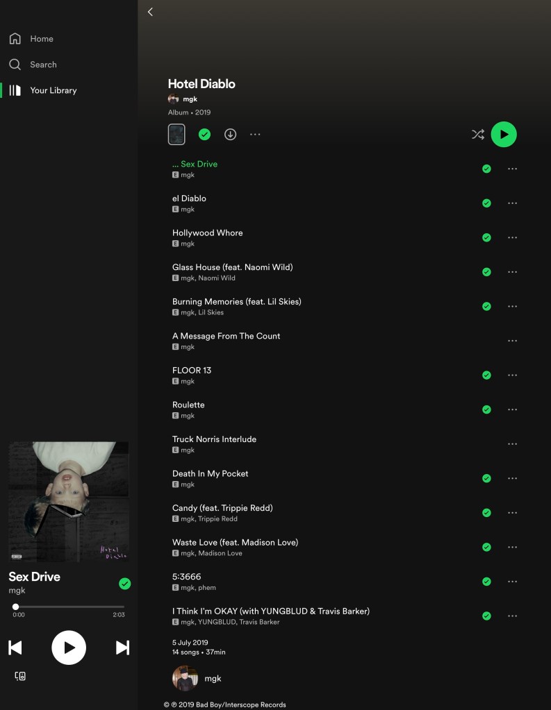This screenshot has height=710, width=551.
Task: Open mgk artist link under album title
Action: pos(190,99)
